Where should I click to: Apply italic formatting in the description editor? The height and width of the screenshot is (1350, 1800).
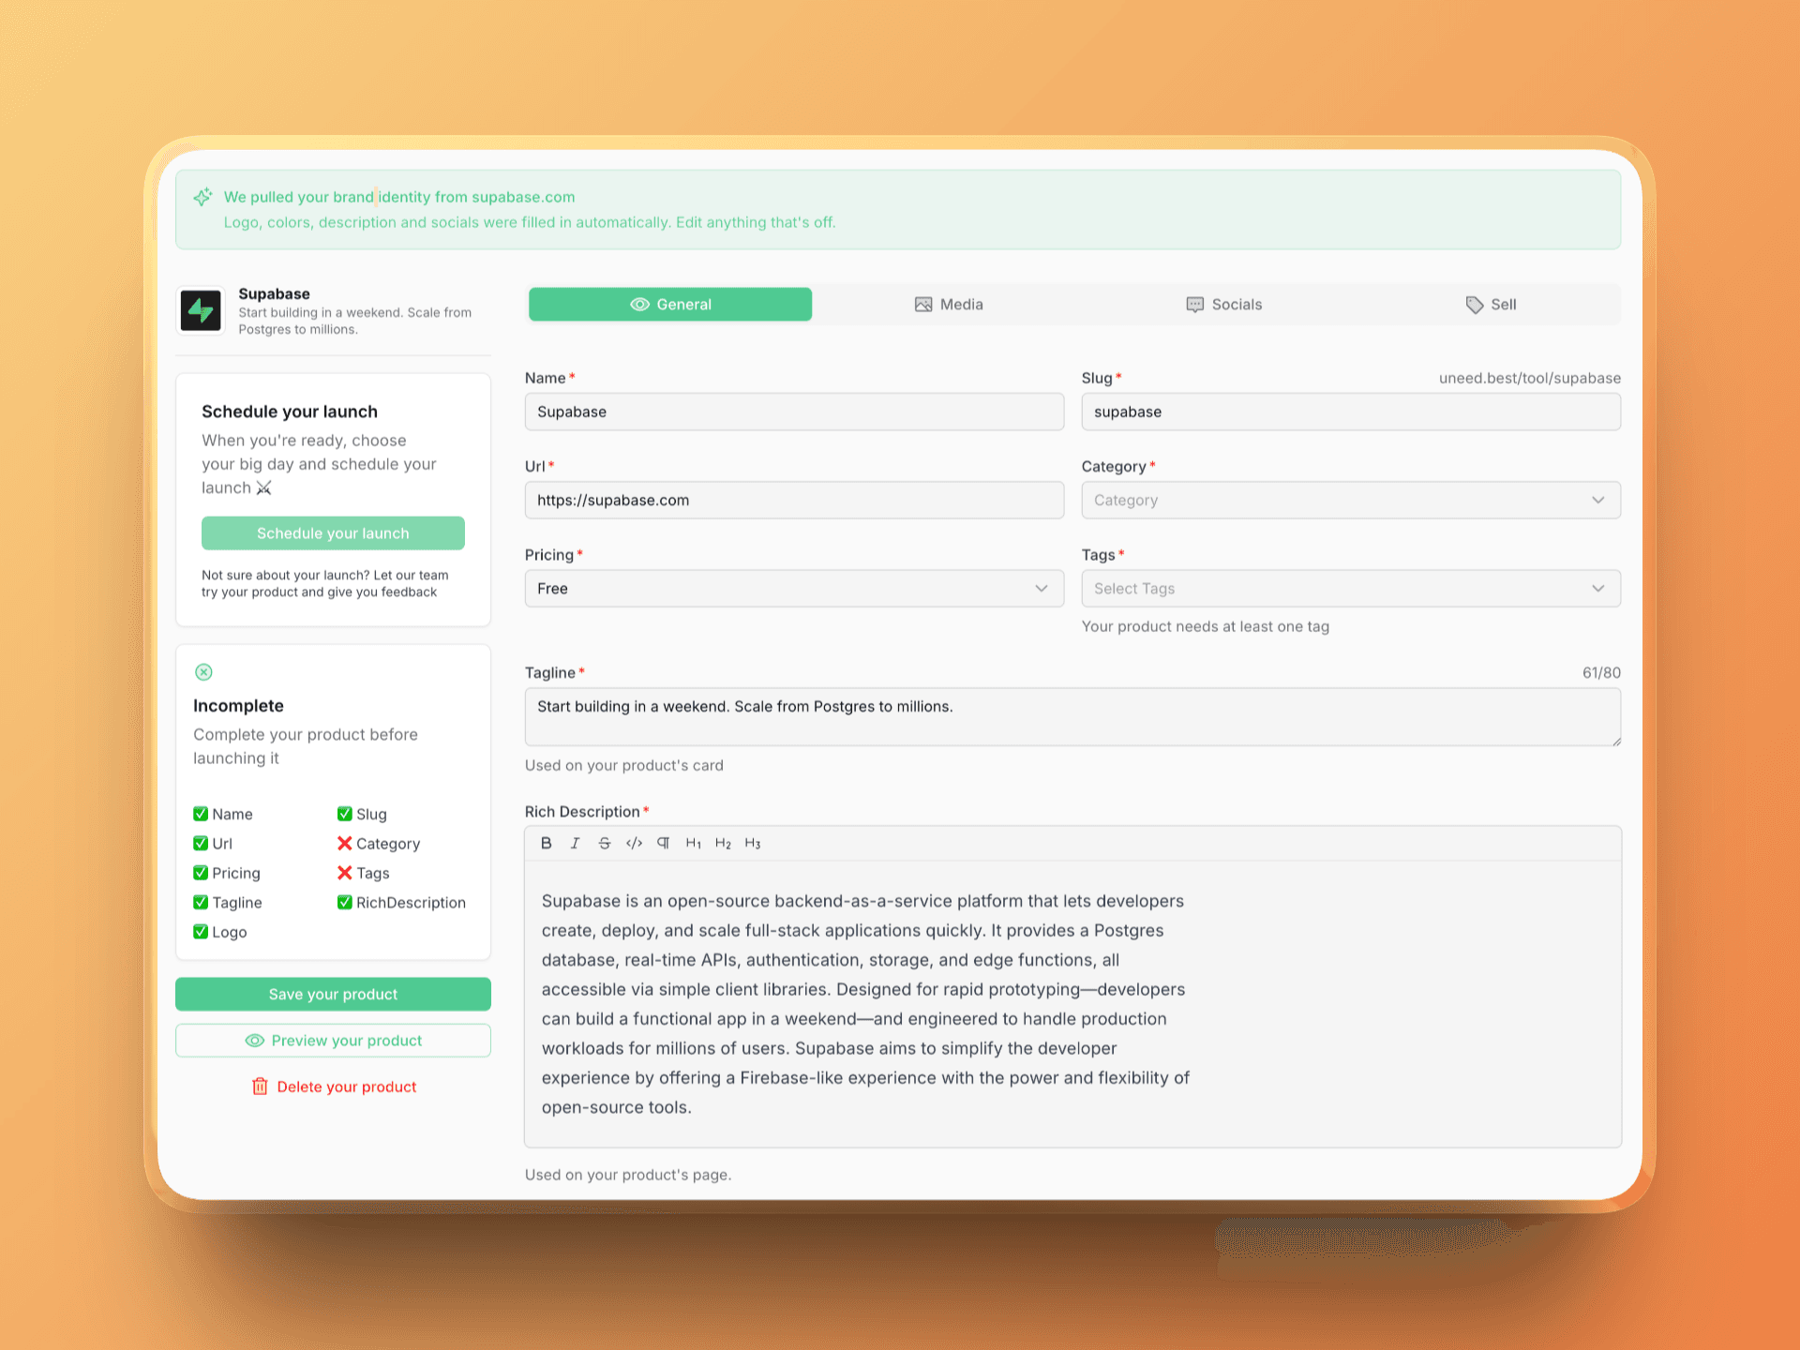576,843
